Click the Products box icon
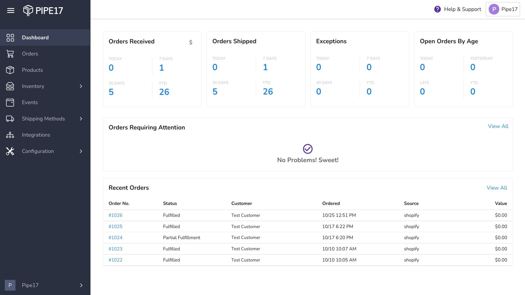Screen dimensions: 525x295 coord(10,70)
